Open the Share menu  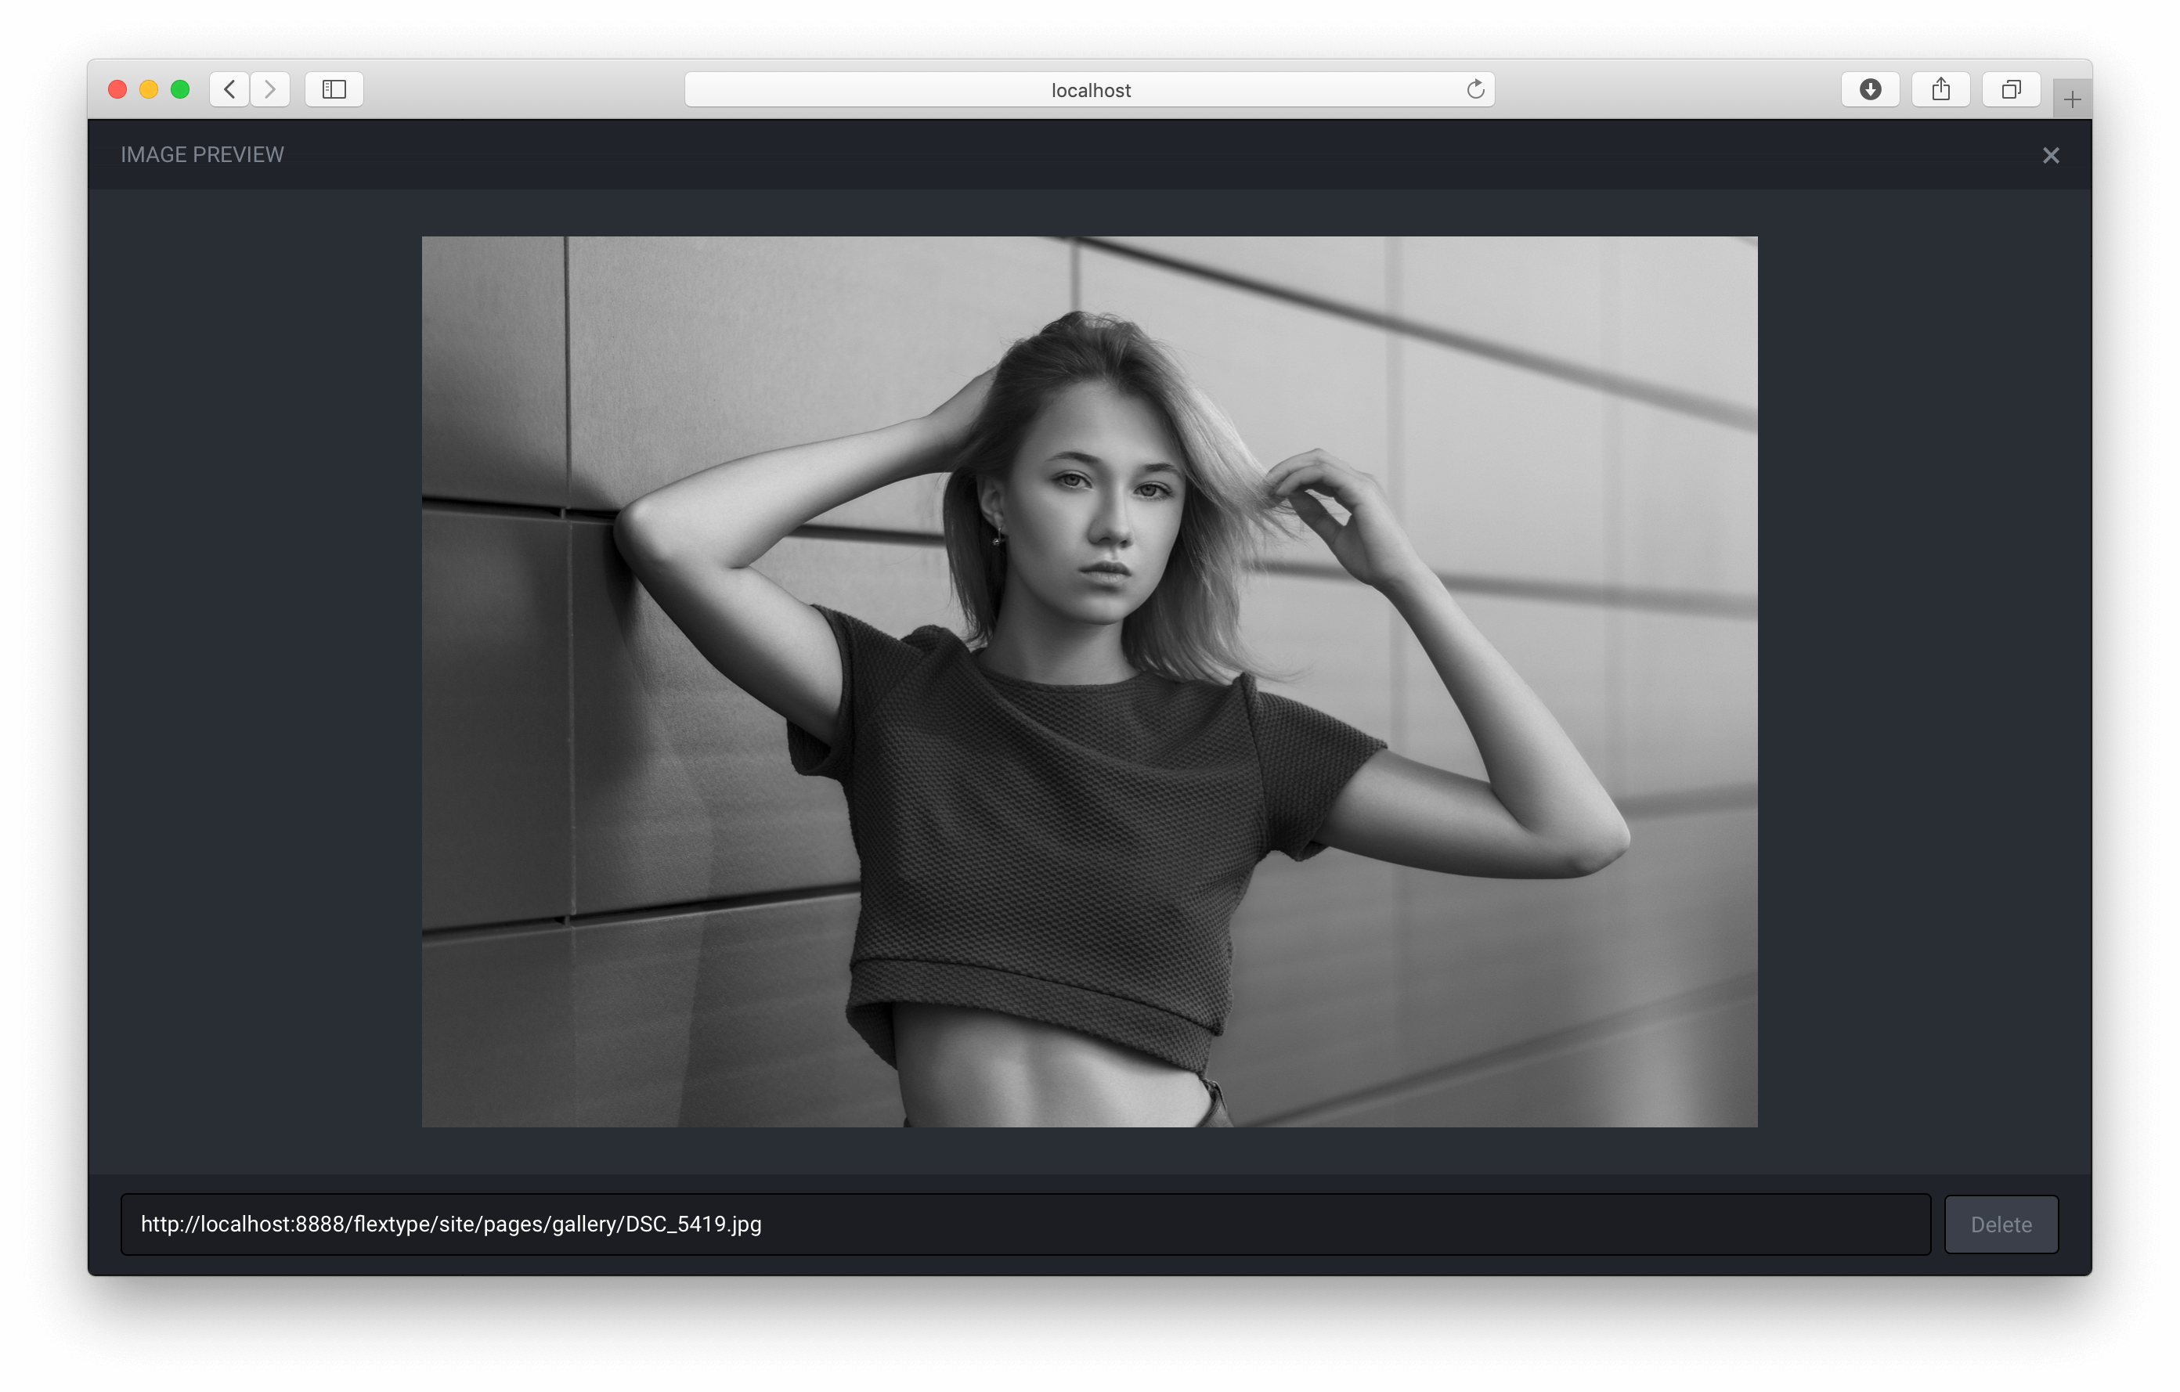[x=1940, y=89]
